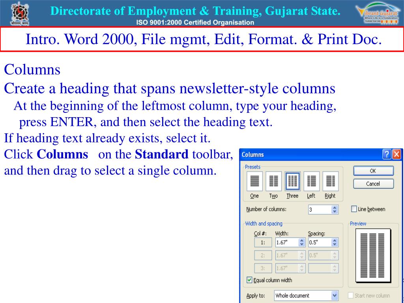Adjust the column 1 Width spinner
Screen dimensions: 404x303
(302, 242)
